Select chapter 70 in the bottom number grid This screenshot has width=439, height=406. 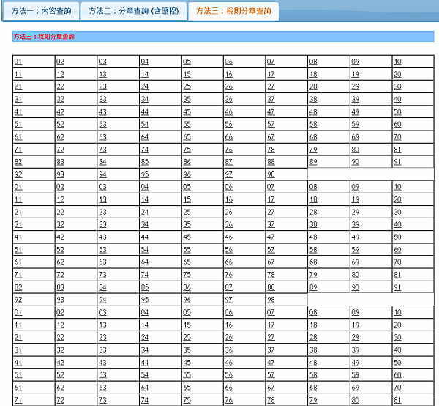(x=397, y=388)
